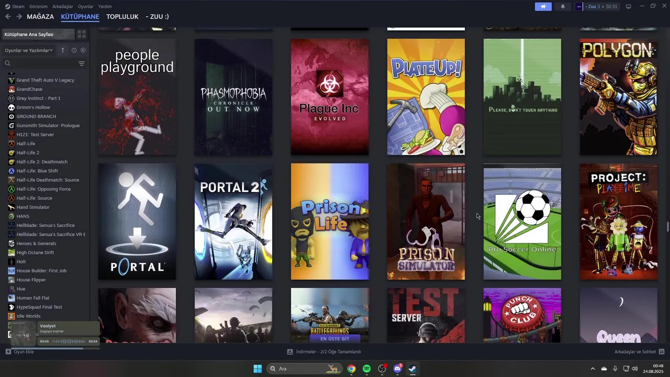Viewport: 670px width, 377px height.
Task: Select Grimm's Hollow in the sidebar
Action: (33, 107)
